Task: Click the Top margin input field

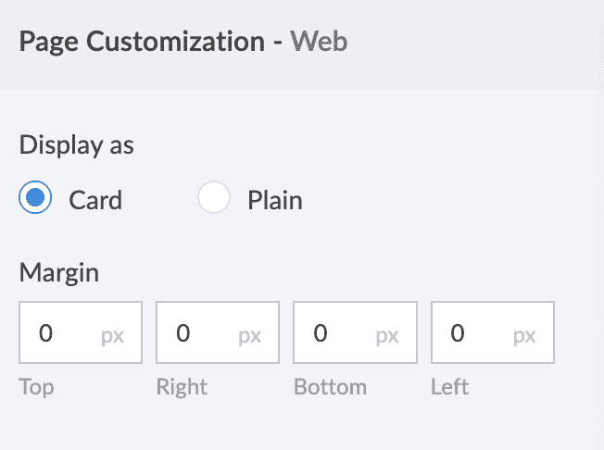Action: [x=65, y=332]
